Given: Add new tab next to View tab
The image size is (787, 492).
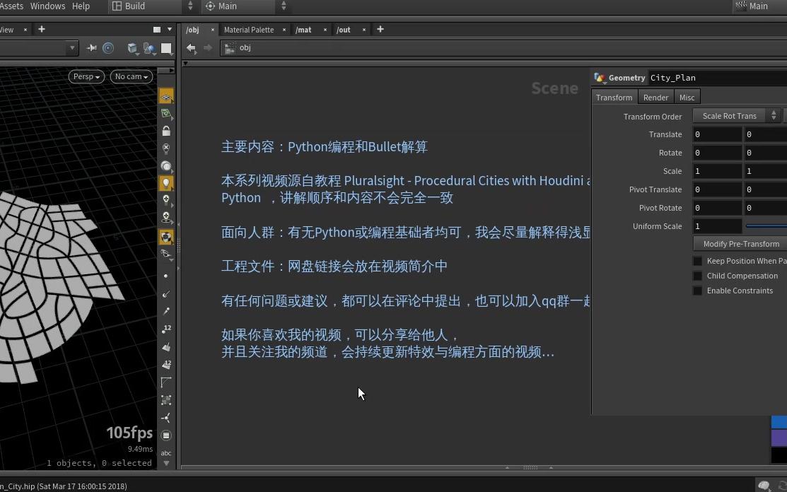Looking at the screenshot, I should click(x=42, y=30).
